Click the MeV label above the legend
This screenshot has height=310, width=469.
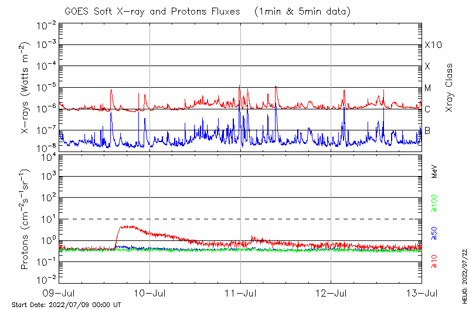(434, 171)
